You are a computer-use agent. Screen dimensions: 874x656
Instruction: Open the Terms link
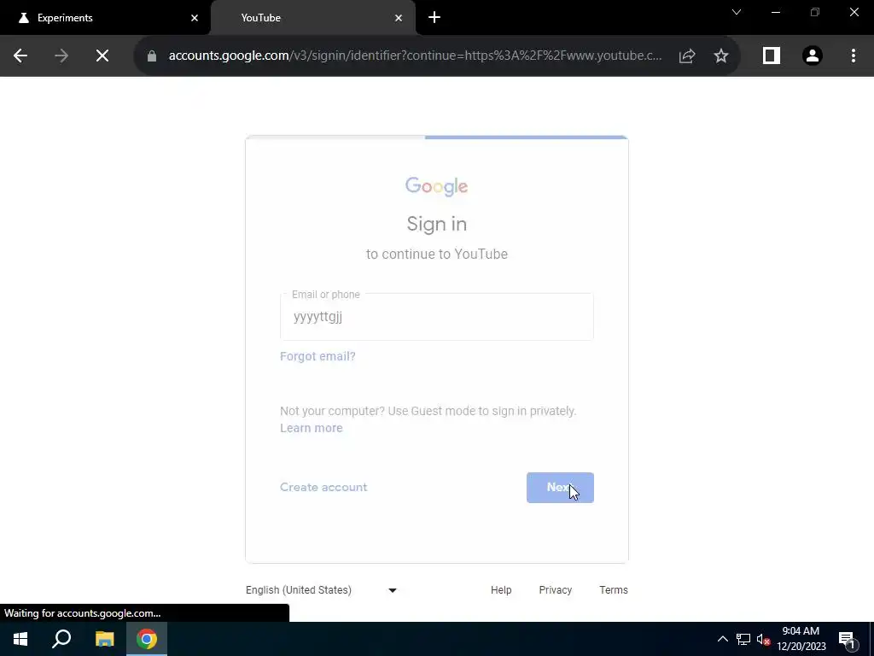pos(614,590)
